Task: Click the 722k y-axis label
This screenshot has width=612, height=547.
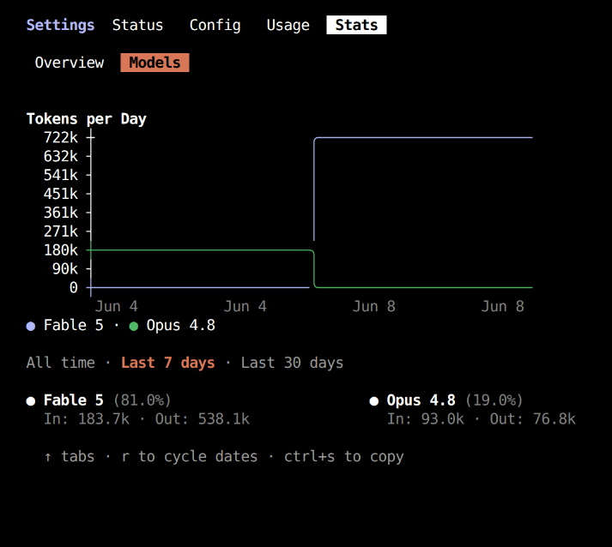Action: (60, 138)
